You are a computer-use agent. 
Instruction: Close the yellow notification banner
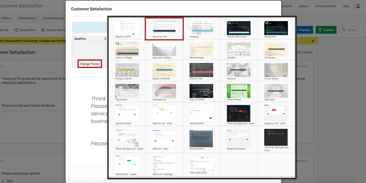313,41
